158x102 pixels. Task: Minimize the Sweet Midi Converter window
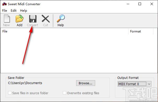coord(128,4)
